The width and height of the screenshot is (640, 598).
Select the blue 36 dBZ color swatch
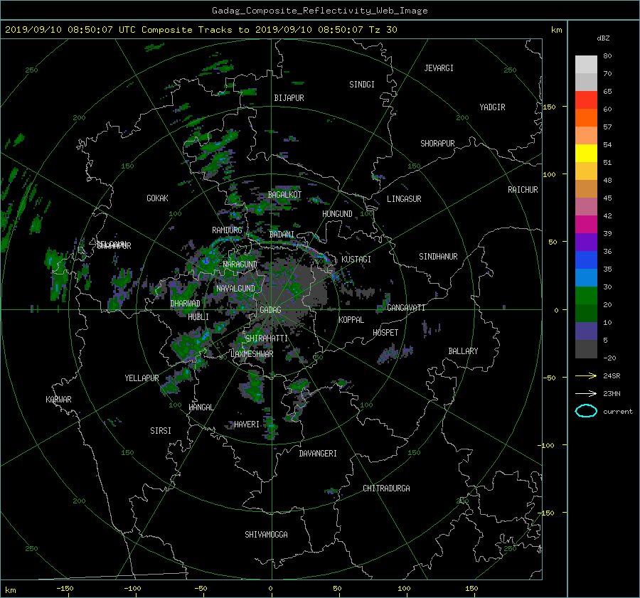coord(586,260)
